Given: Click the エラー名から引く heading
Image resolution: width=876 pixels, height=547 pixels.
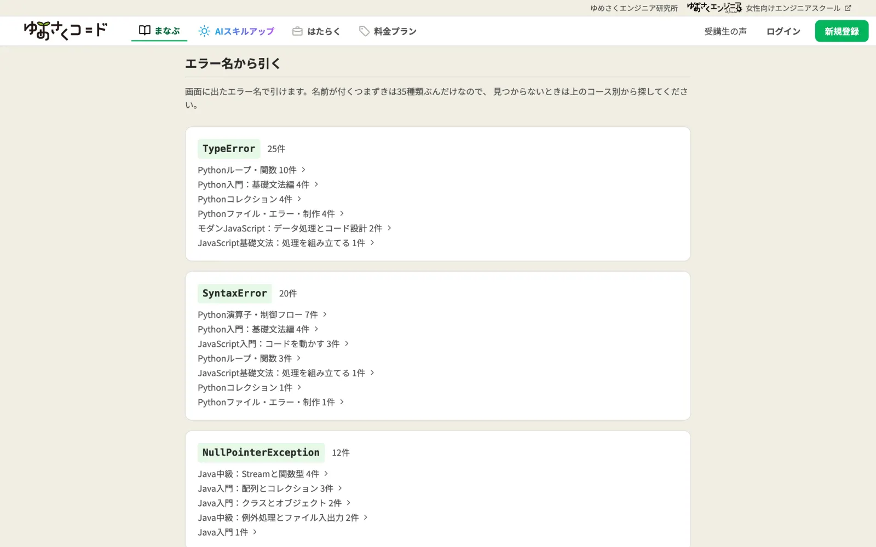Looking at the screenshot, I should [x=233, y=63].
